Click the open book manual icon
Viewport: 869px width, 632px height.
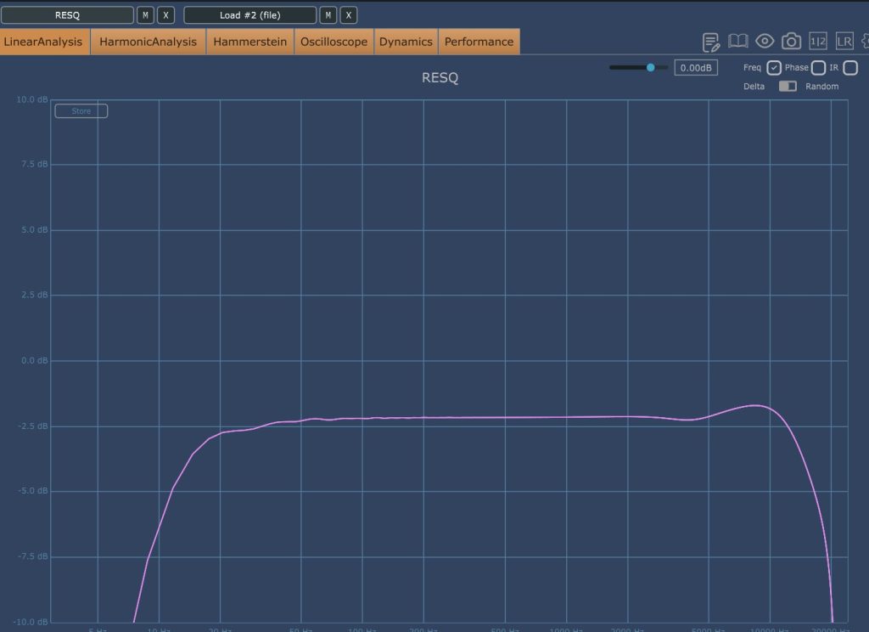738,42
